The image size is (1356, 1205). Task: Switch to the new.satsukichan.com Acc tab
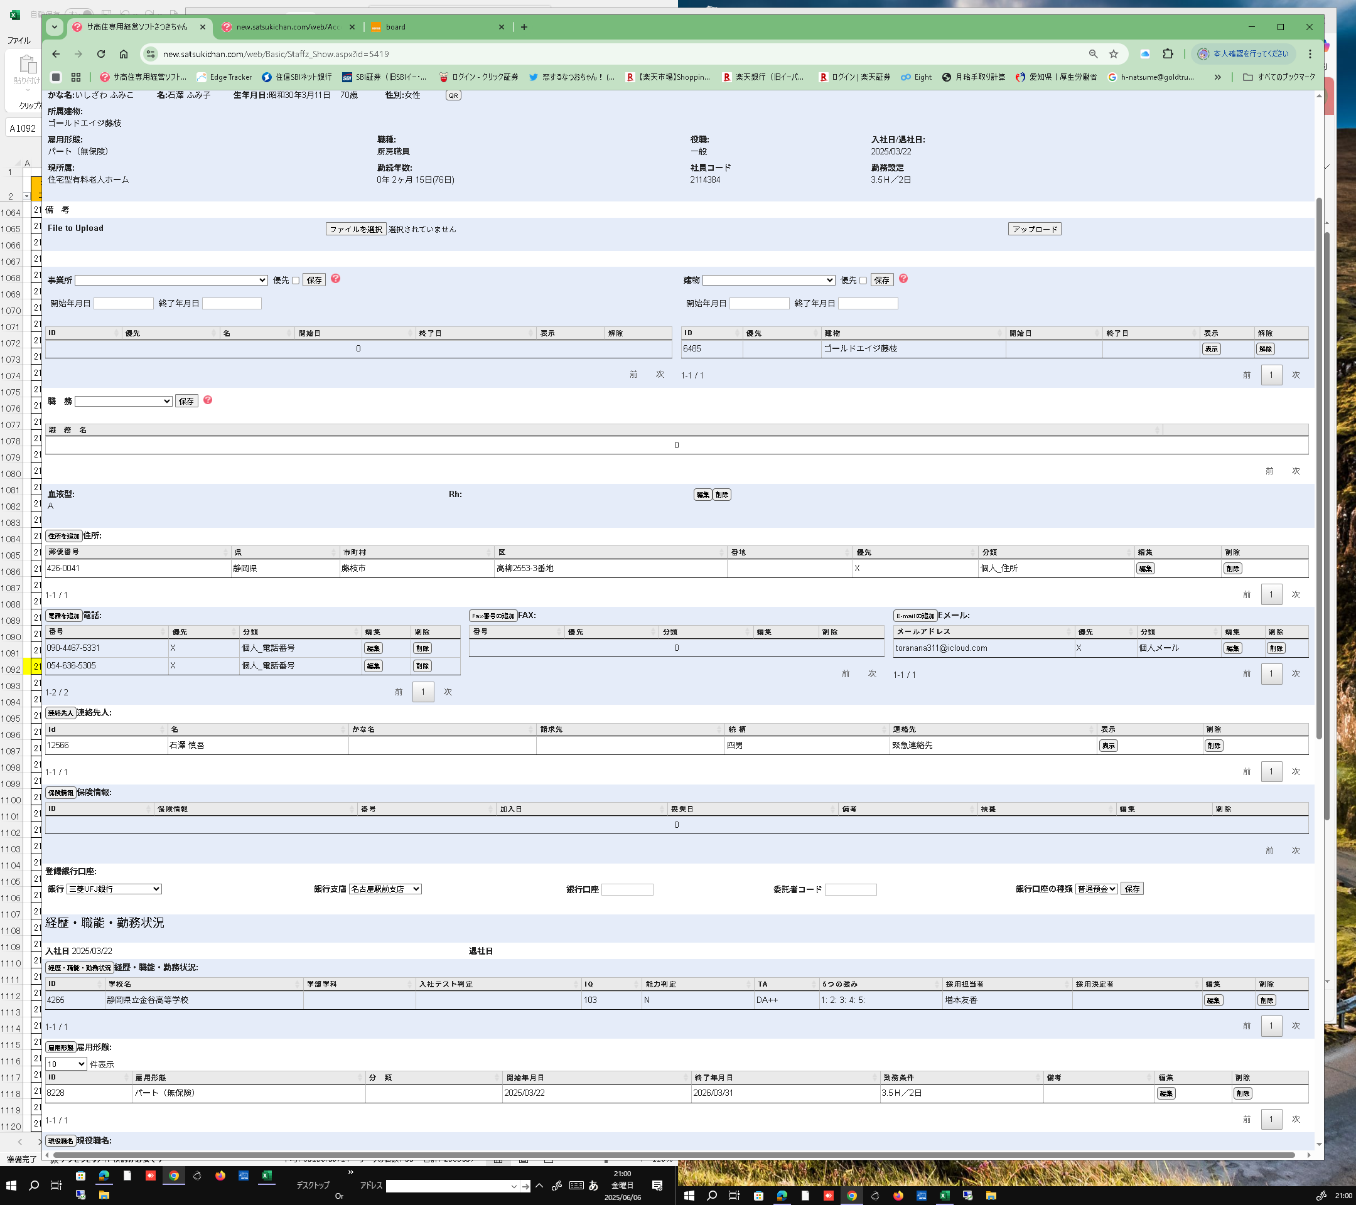pos(288,27)
